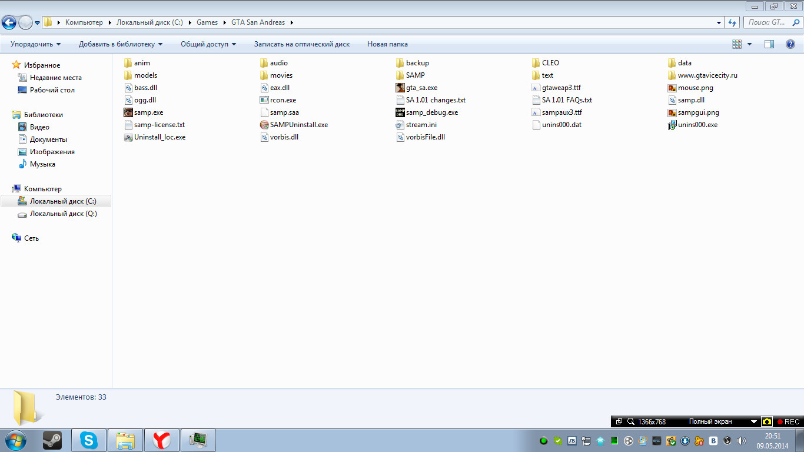Click Записать на оптический диск

pyautogui.click(x=302, y=44)
